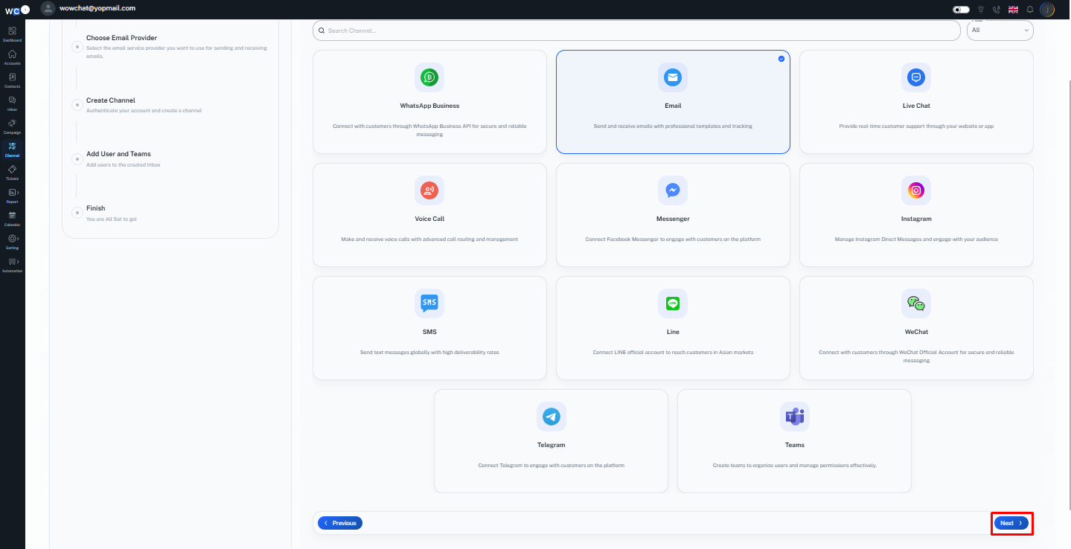Select the Channel item in the sidebar
This screenshot has height=549, width=1071.
[12, 149]
